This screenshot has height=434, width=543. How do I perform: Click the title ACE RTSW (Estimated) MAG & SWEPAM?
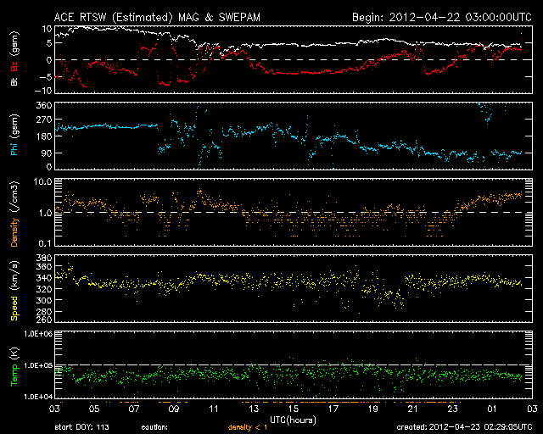coord(157,17)
